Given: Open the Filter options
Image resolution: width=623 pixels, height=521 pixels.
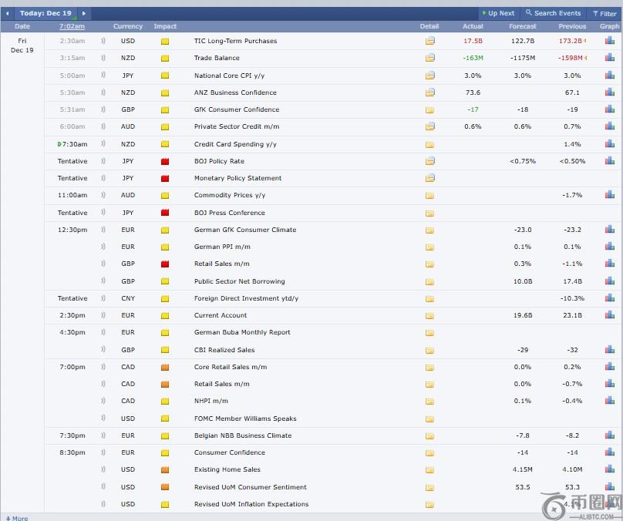Looking at the screenshot, I should tap(604, 13).
